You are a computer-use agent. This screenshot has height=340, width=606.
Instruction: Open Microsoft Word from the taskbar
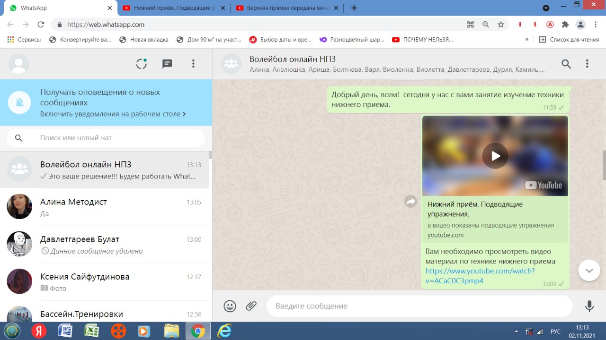(65, 331)
